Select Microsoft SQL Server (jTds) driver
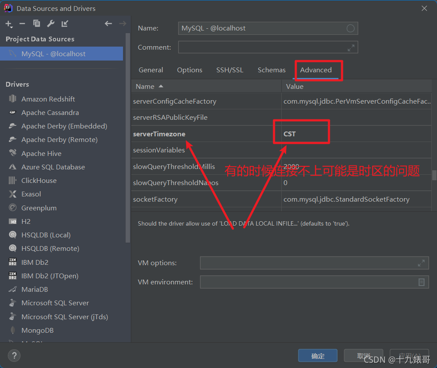Screen dimensions: 437x368 coord(65,317)
